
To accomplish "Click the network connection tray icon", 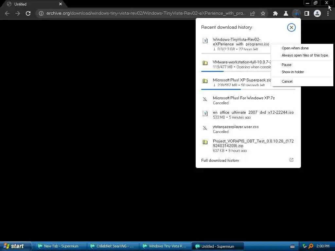I will [x=305, y=246].
